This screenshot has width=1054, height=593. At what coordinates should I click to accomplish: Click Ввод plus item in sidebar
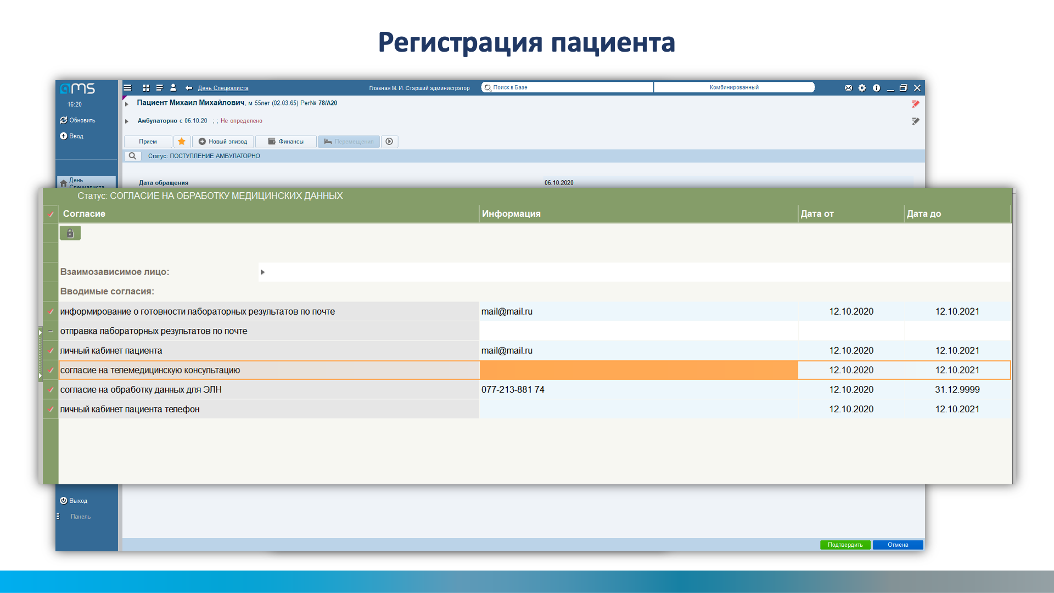click(x=72, y=136)
